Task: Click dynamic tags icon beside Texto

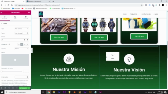Action: [x=27, y=33]
